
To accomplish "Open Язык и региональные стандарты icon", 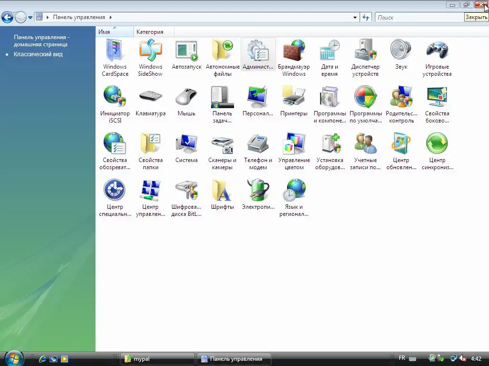I will pyautogui.click(x=294, y=198).
